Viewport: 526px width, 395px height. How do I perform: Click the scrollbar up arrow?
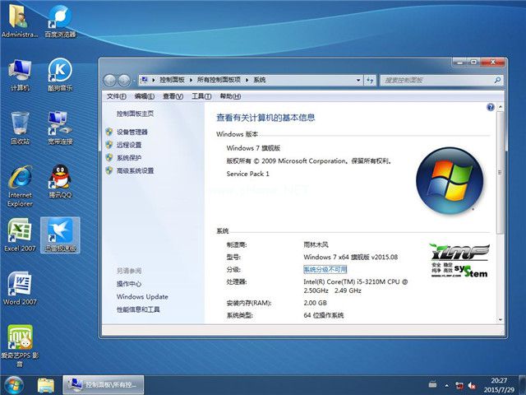501,107
